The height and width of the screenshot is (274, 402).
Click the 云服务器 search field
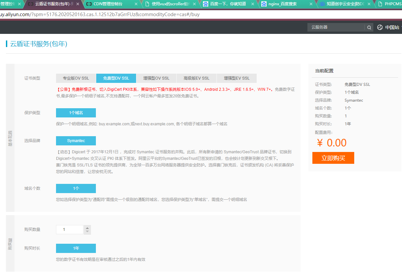tap(336, 27)
